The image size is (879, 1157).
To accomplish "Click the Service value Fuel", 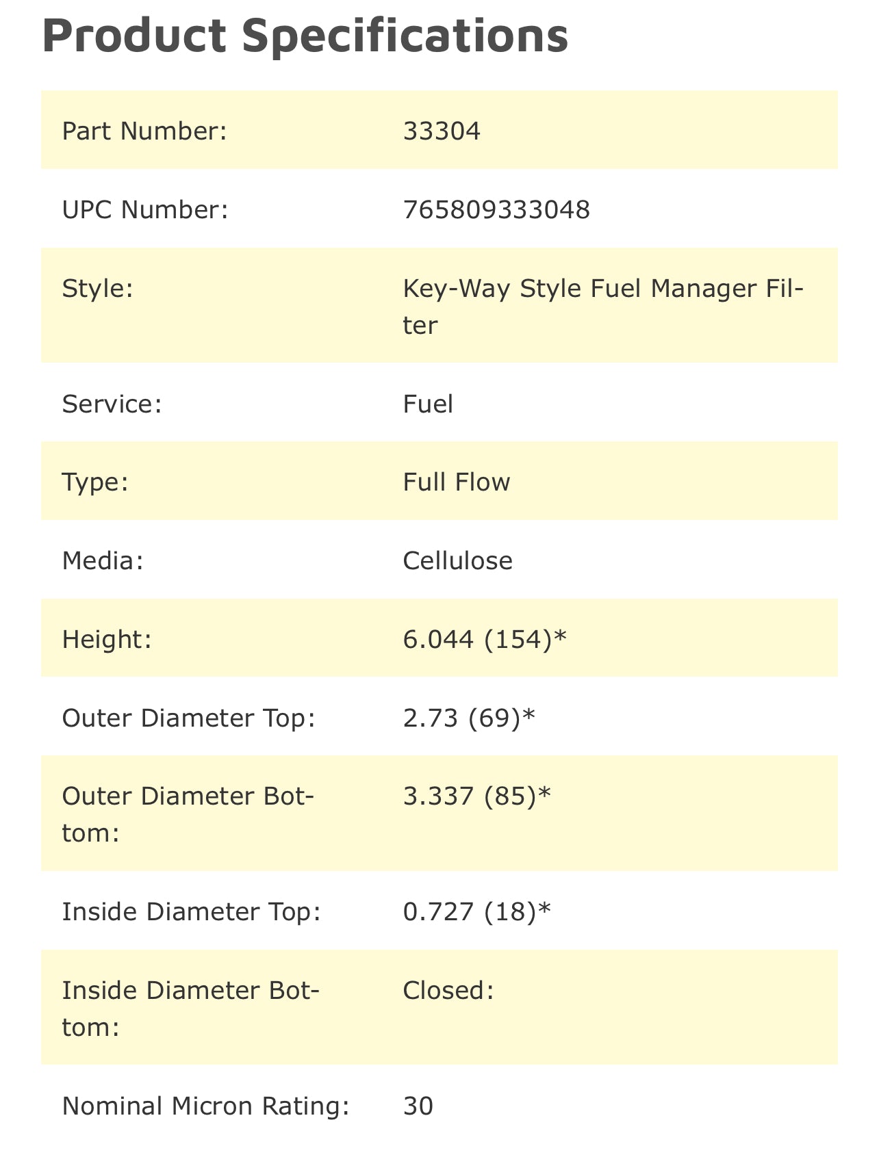I will pyautogui.click(x=428, y=404).
